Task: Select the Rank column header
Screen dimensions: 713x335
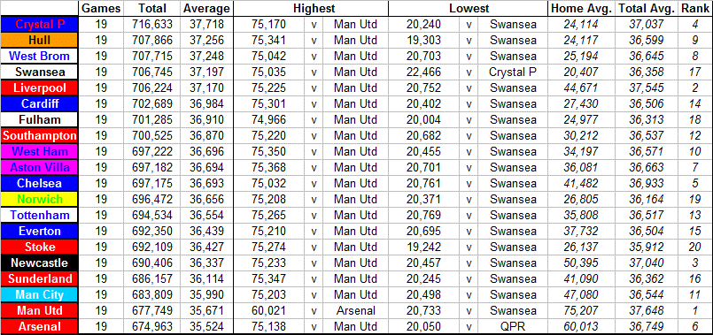Action: pos(694,8)
